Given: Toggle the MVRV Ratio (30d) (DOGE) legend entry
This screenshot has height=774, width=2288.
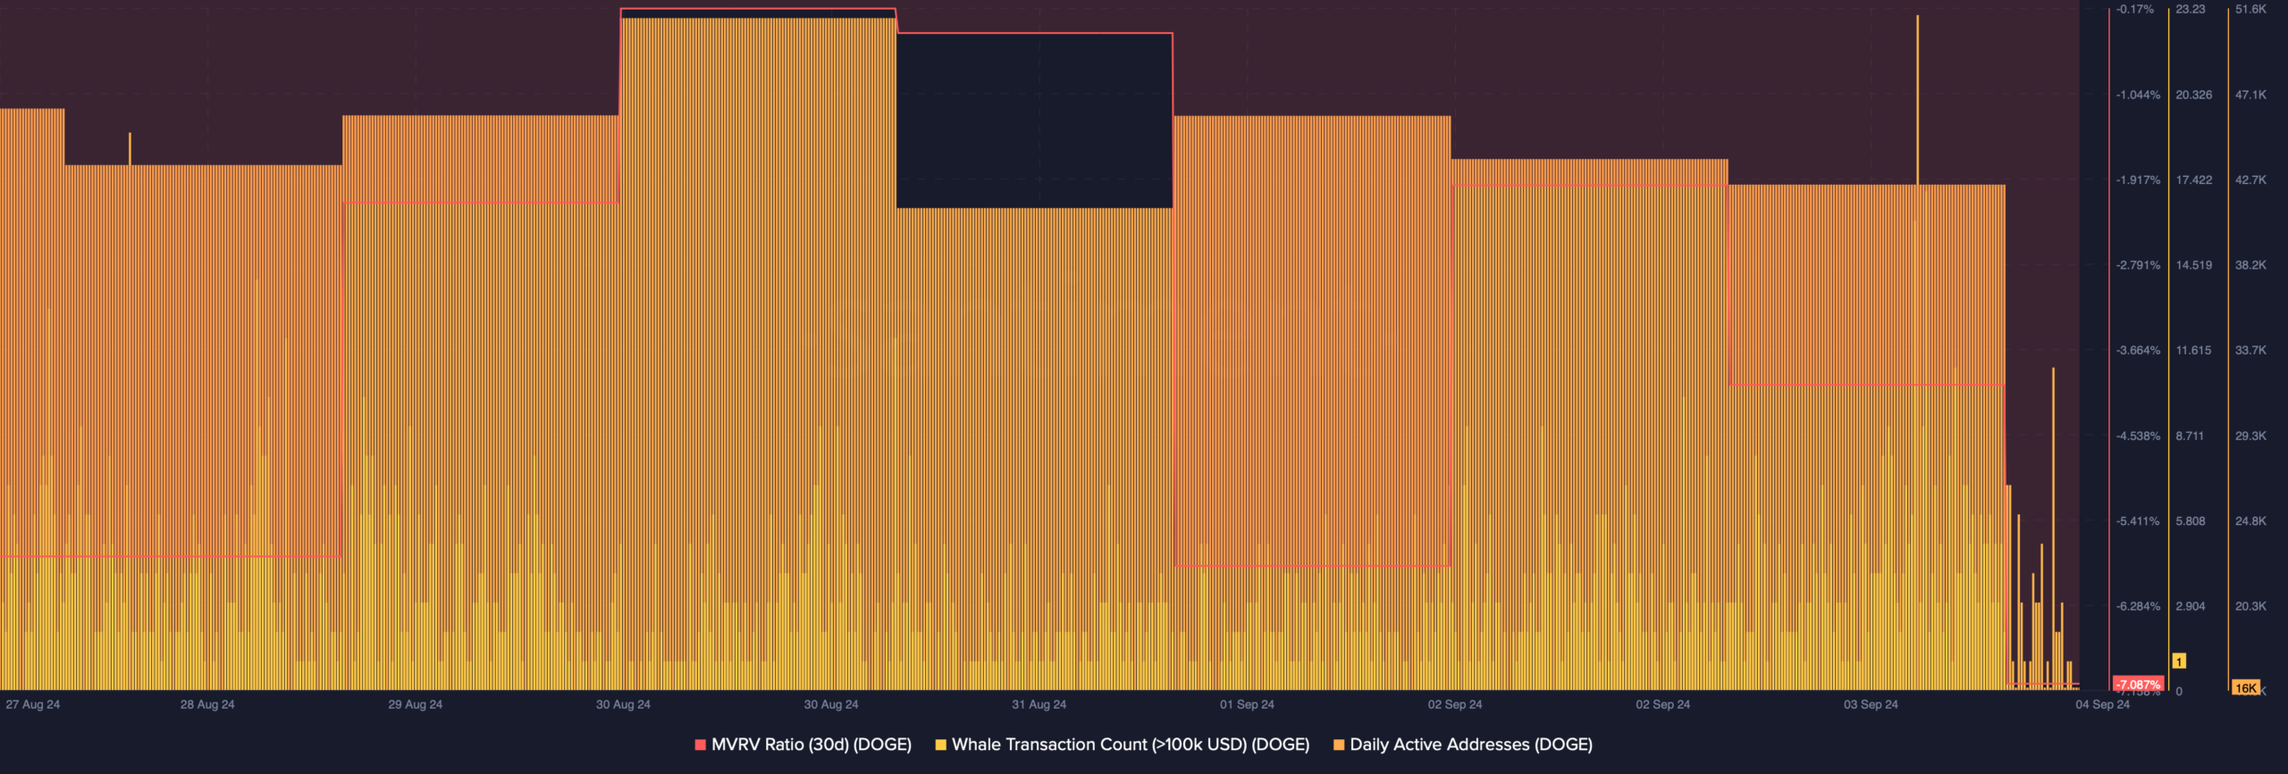Looking at the screenshot, I should (803, 745).
